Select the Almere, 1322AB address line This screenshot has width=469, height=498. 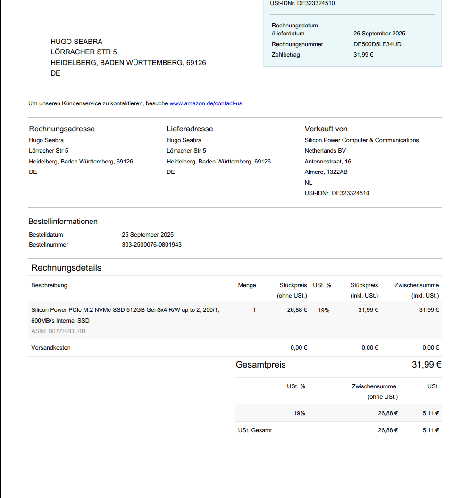coord(326,172)
